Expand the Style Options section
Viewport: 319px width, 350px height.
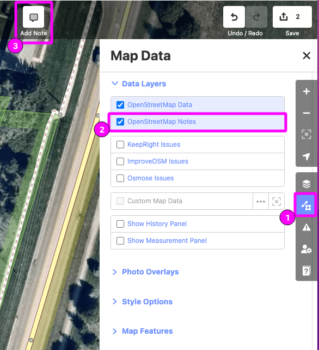click(142, 302)
